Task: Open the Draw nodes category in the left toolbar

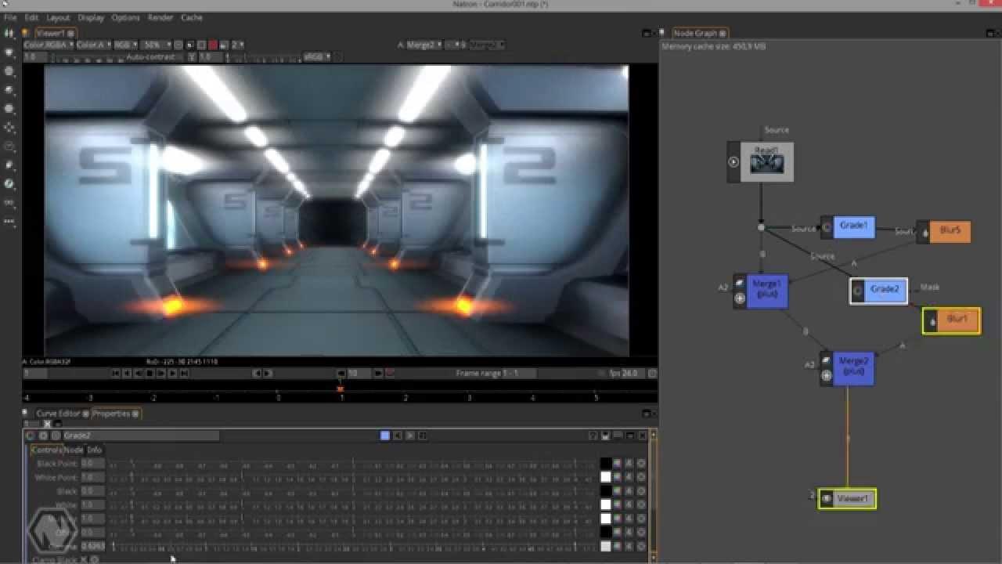Action: click(9, 52)
